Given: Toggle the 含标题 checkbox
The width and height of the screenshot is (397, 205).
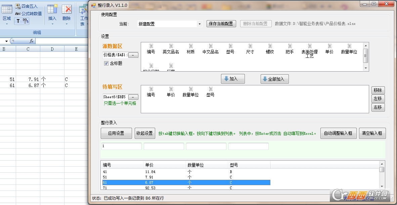Looking at the screenshot, I should pyautogui.click(x=106, y=64).
